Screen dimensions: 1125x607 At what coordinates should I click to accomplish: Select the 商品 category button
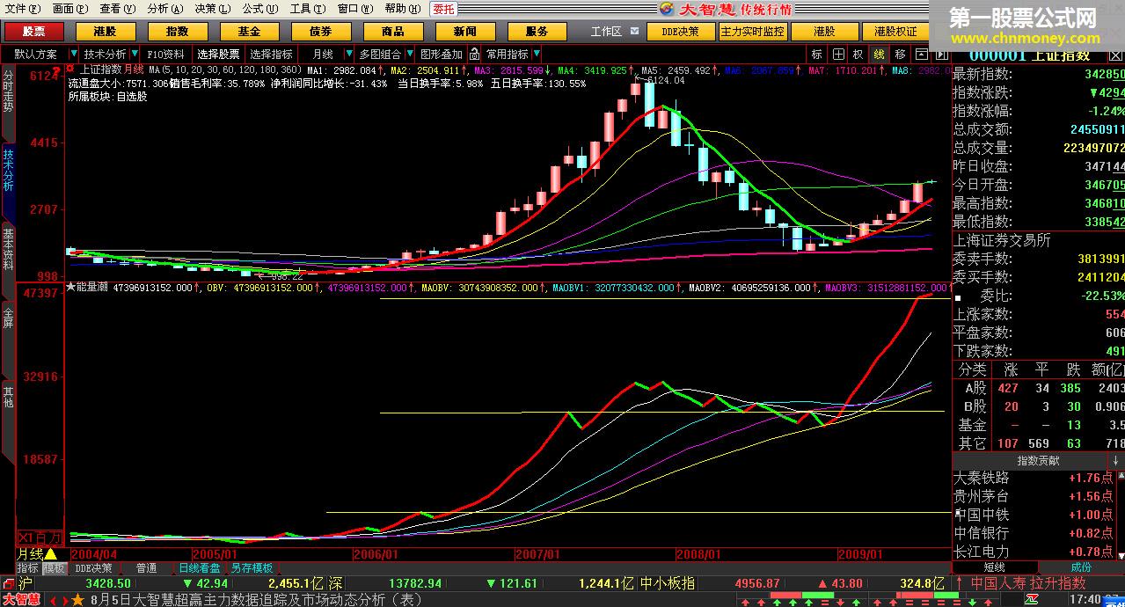tap(393, 32)
